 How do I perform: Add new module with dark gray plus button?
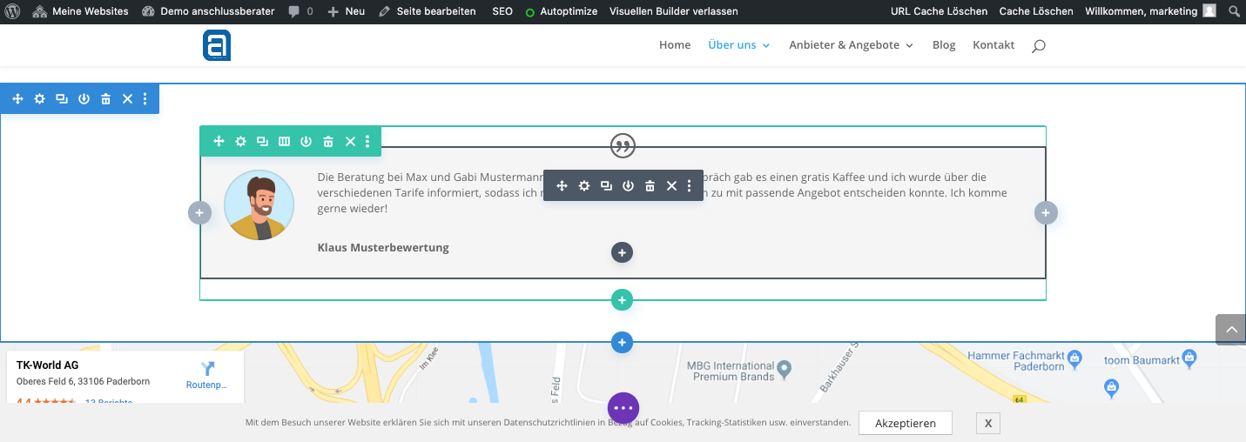click(x=622, y=252)
